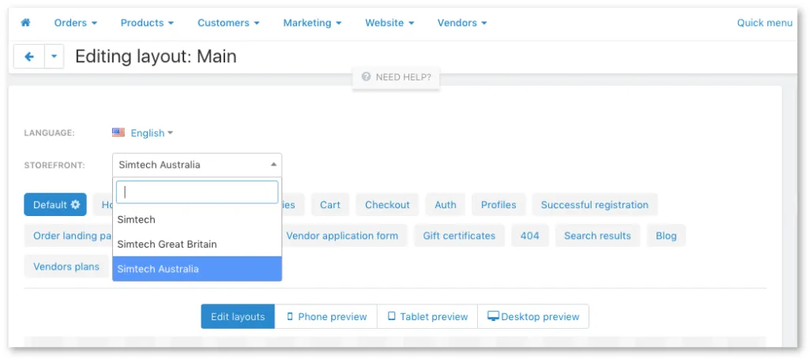Click the gear icon on Default tab
809x358 pixels.
(x=76, y=204)
